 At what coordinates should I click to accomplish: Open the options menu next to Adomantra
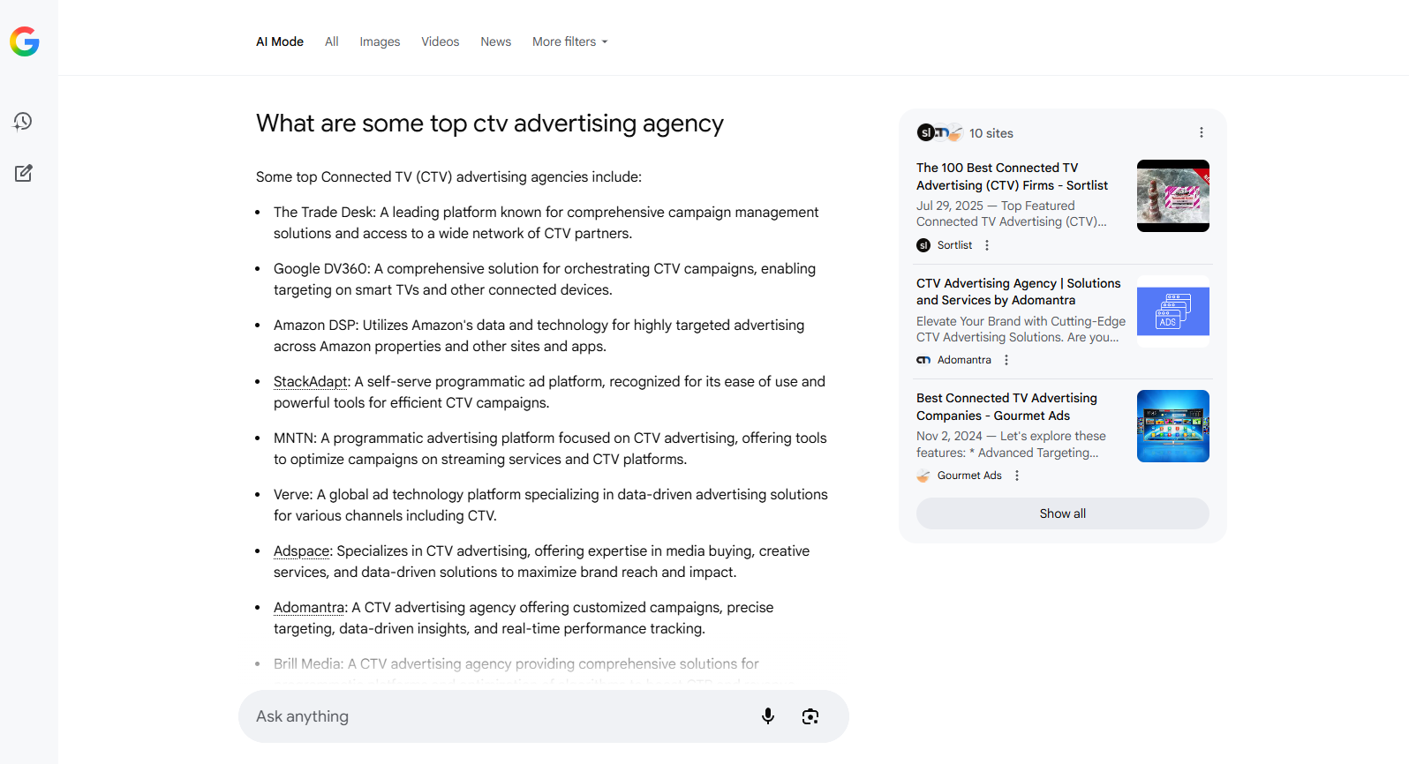pos(1006,360)
